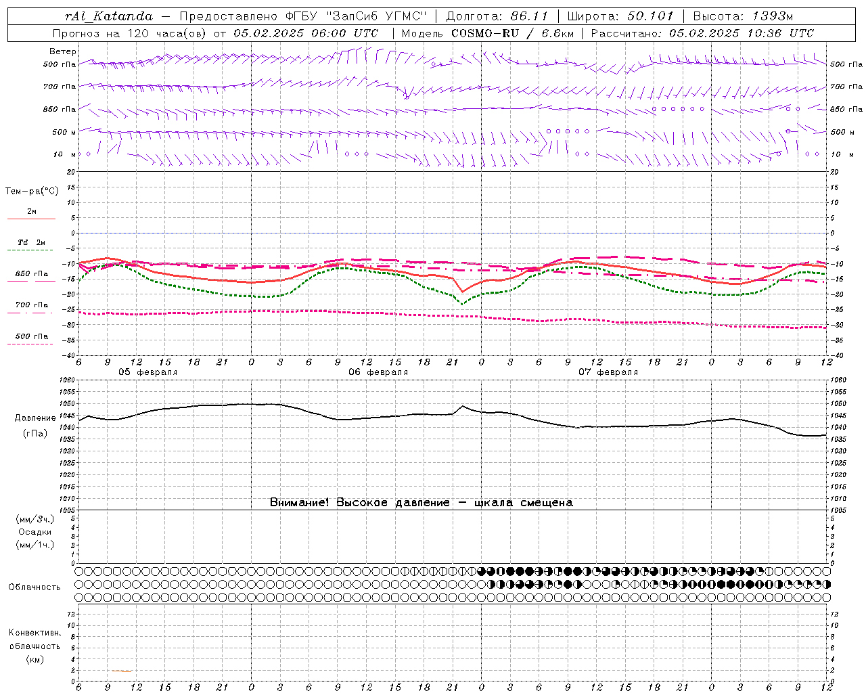The image size is (866, 693).
Task: Click the 07 февраля date label
Action: [608, 372]
